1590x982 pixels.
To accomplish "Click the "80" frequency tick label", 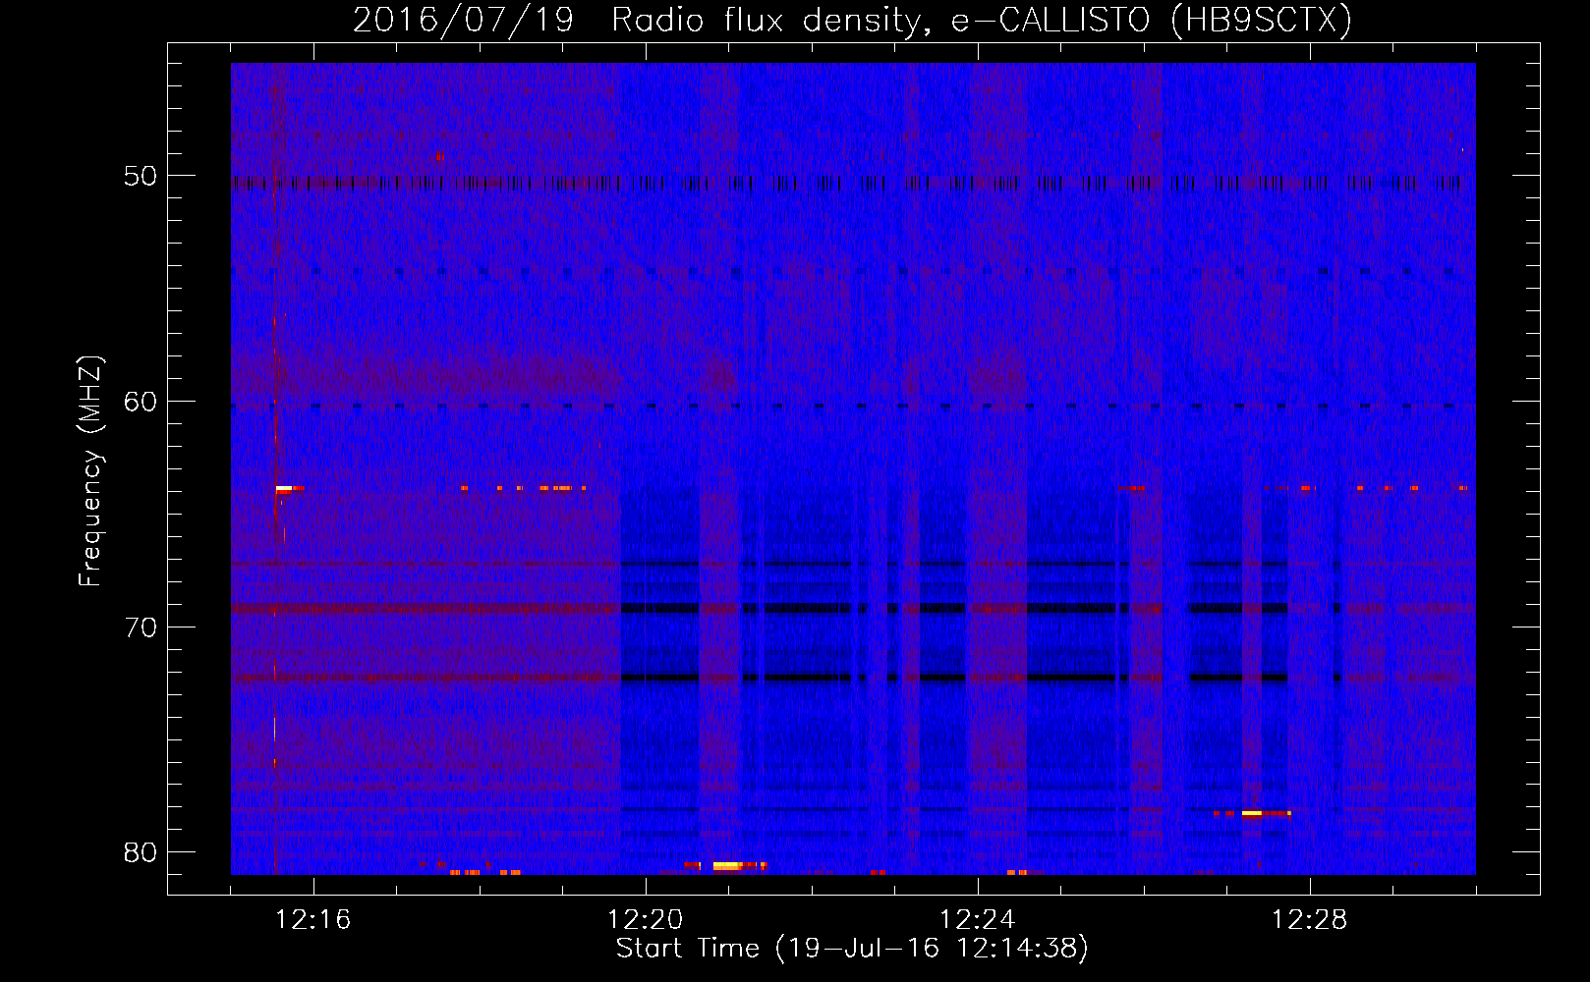I will point(141,852).
